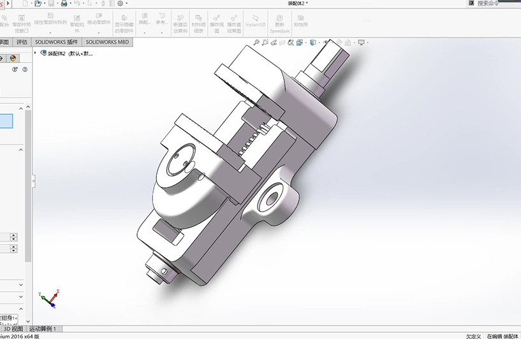The height and width of the screenshot is (339, 521).
Task: Click the Undo icon
Action: pos(77,3)
